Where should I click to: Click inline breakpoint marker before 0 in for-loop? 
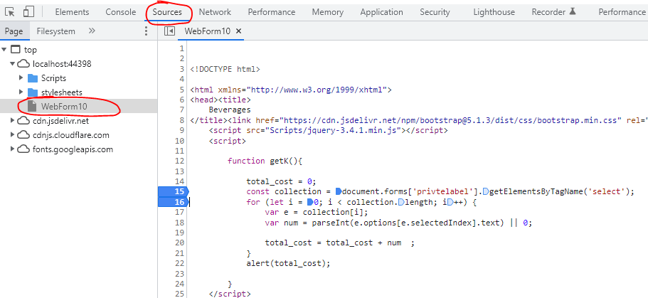[310, 202]
